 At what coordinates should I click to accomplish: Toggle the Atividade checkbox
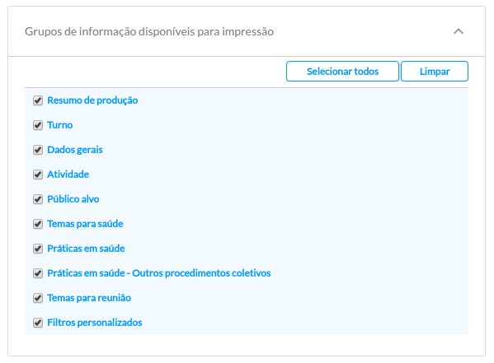pyautogui.click(x=38, y=175)
